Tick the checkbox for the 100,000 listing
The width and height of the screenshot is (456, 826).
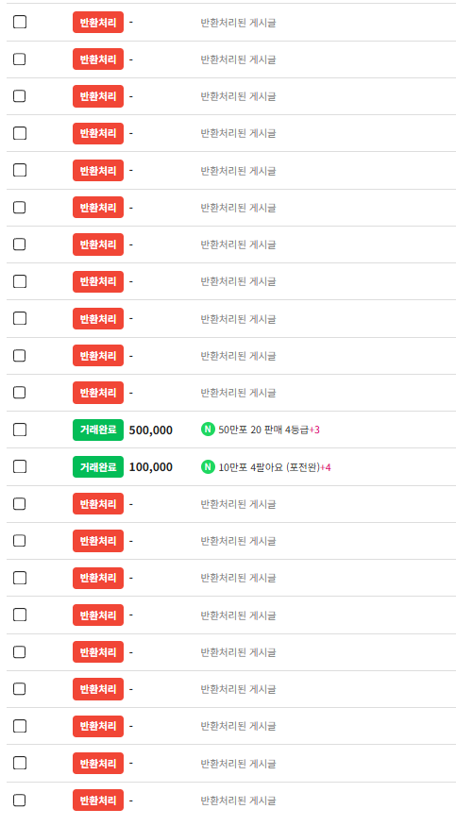[x=20, y=466]
